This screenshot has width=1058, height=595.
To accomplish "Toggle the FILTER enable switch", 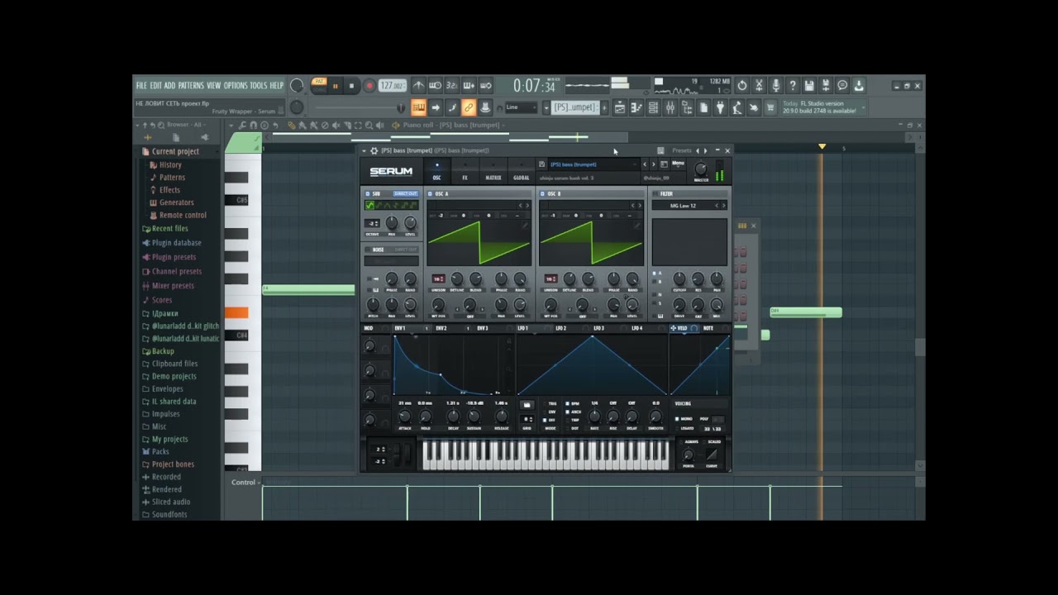I will click(x=655, y=194).
